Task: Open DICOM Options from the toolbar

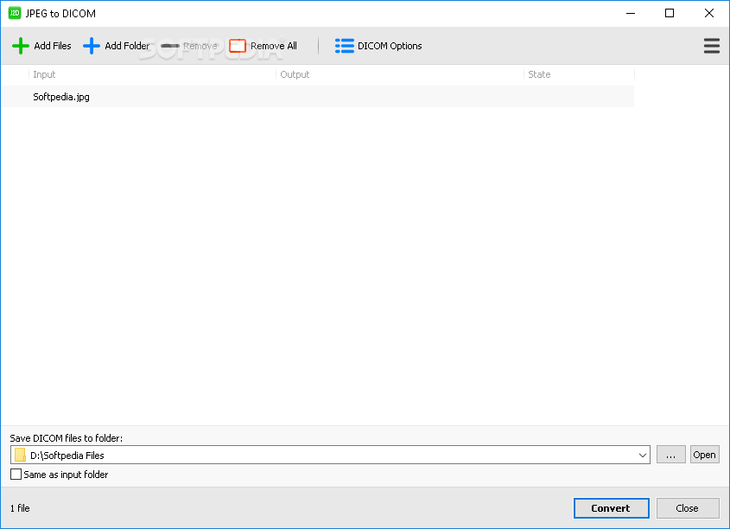Action: click(378, 46)
